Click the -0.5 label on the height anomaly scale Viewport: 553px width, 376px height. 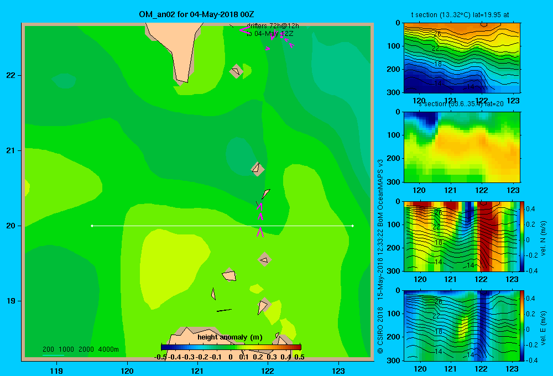[160, 357]
